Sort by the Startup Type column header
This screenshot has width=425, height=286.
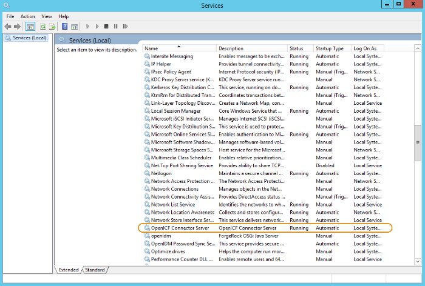(332, 48)
